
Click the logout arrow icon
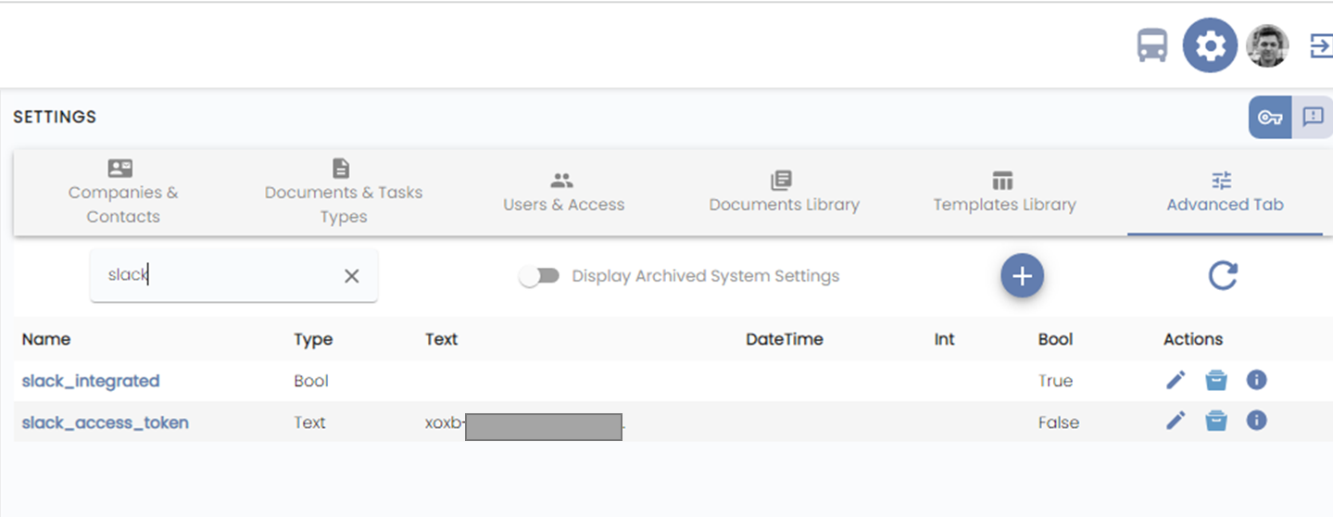click(x=1320, y=45)
